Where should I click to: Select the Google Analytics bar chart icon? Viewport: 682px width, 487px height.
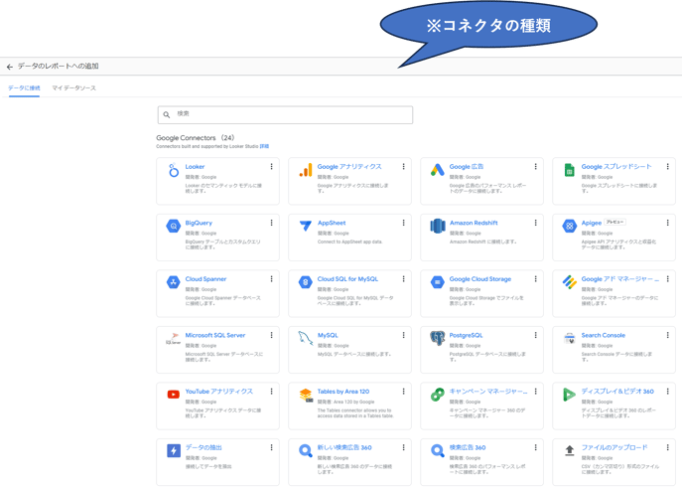click(306, 170)
